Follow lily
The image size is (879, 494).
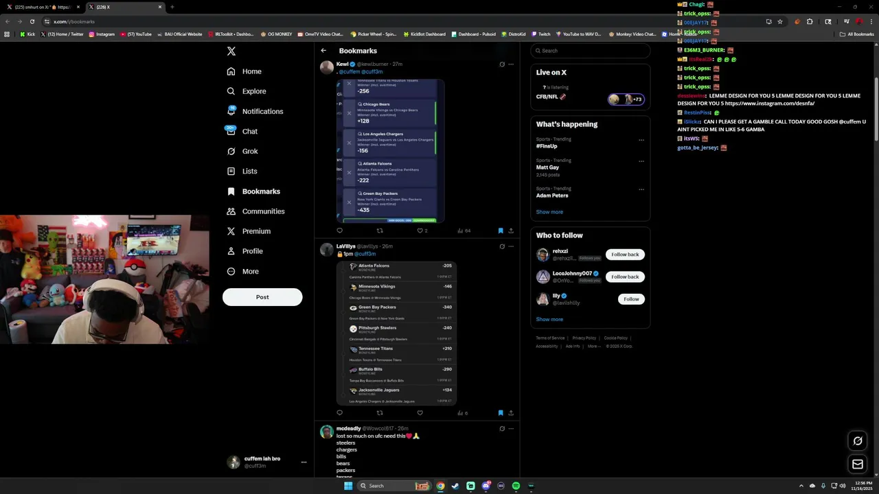631,299
